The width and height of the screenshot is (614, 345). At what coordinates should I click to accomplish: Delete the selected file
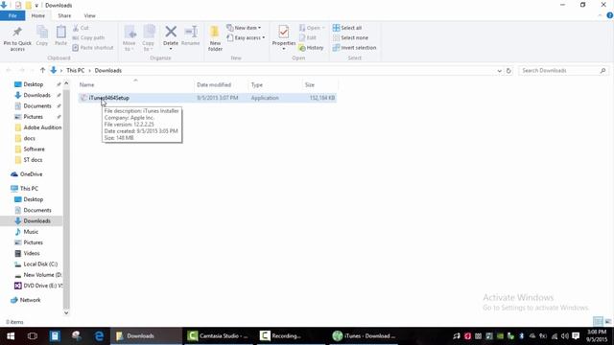[x=171, y=37]
